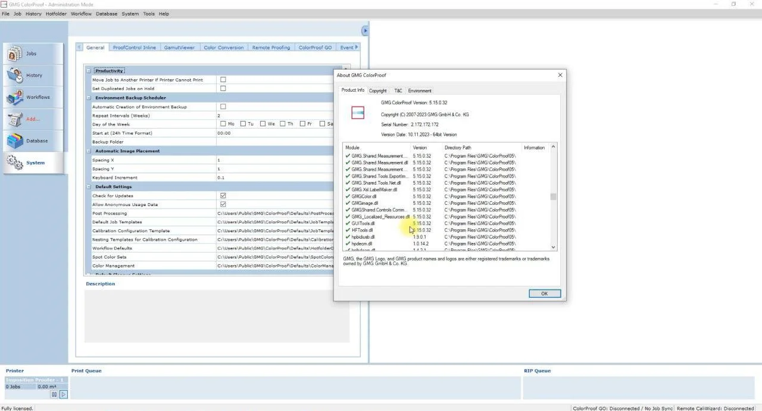Image resolution: width=762 pixels, height=411 pixels.
Task: Switch to ColorProof GO tab
Action: 315,48
